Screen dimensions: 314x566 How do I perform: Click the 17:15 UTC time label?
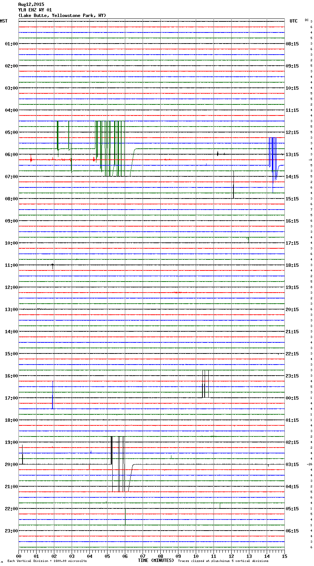(292, 243)
